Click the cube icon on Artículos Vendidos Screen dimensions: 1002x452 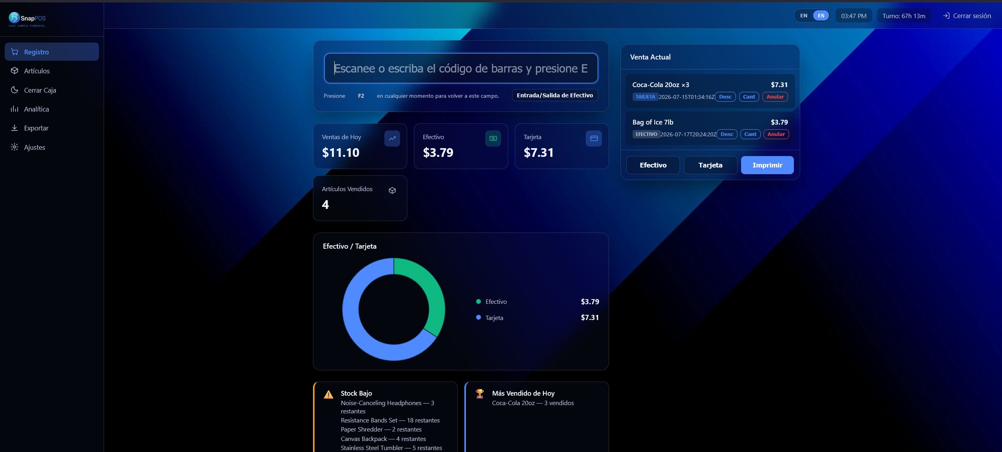click(392, 190)
